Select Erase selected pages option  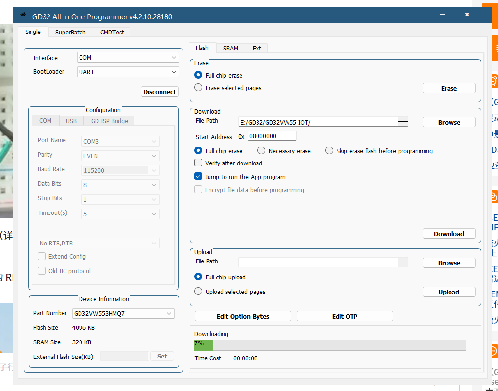(198, 88)
